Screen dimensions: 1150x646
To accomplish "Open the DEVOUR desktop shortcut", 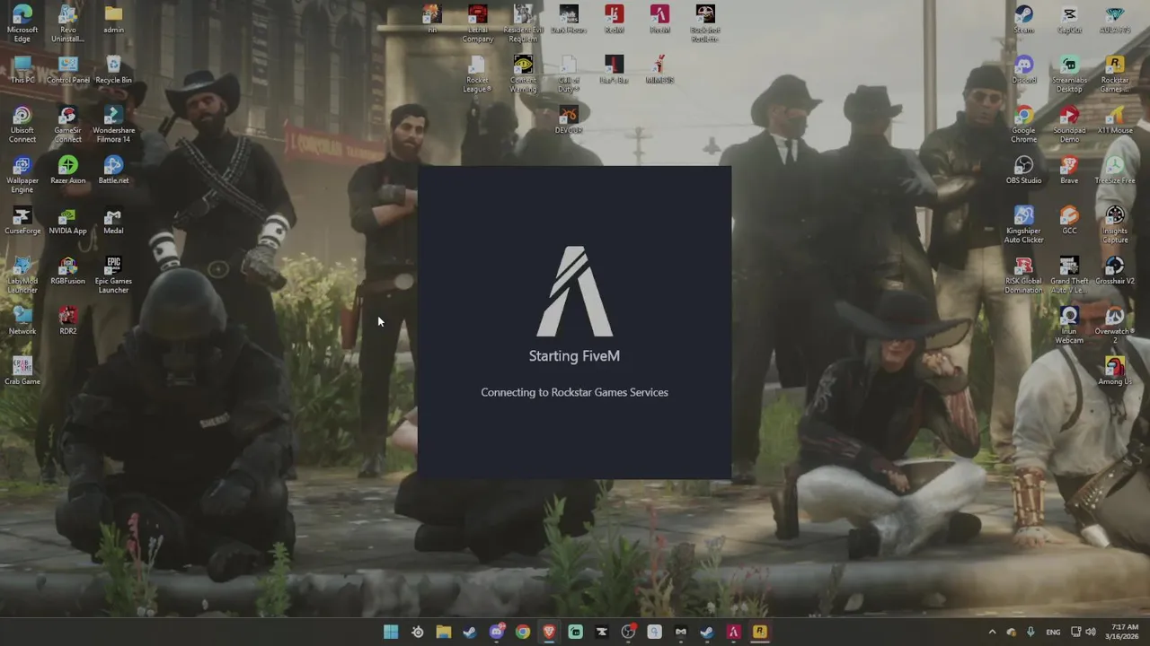I will tap(569, 120).
